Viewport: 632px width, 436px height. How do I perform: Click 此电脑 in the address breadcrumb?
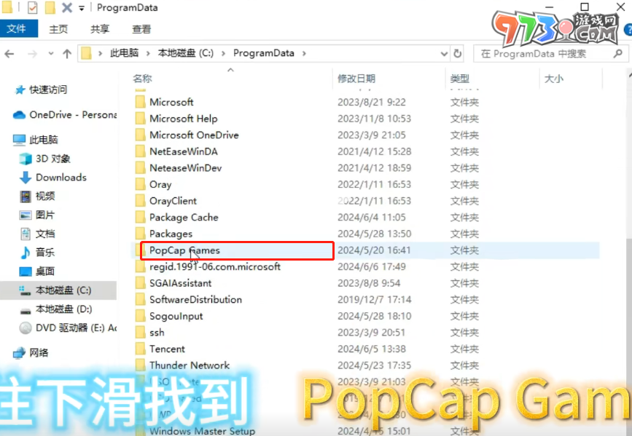[125, 54]
